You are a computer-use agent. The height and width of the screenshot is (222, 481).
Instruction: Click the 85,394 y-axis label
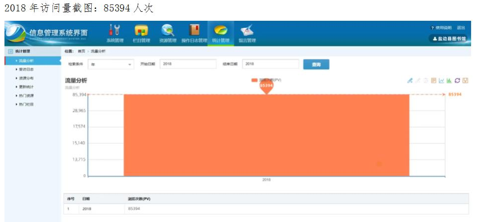pyautogui.click(x=79, y=94)
